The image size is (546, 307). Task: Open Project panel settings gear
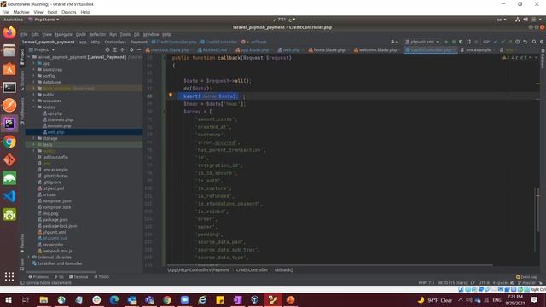131,49
